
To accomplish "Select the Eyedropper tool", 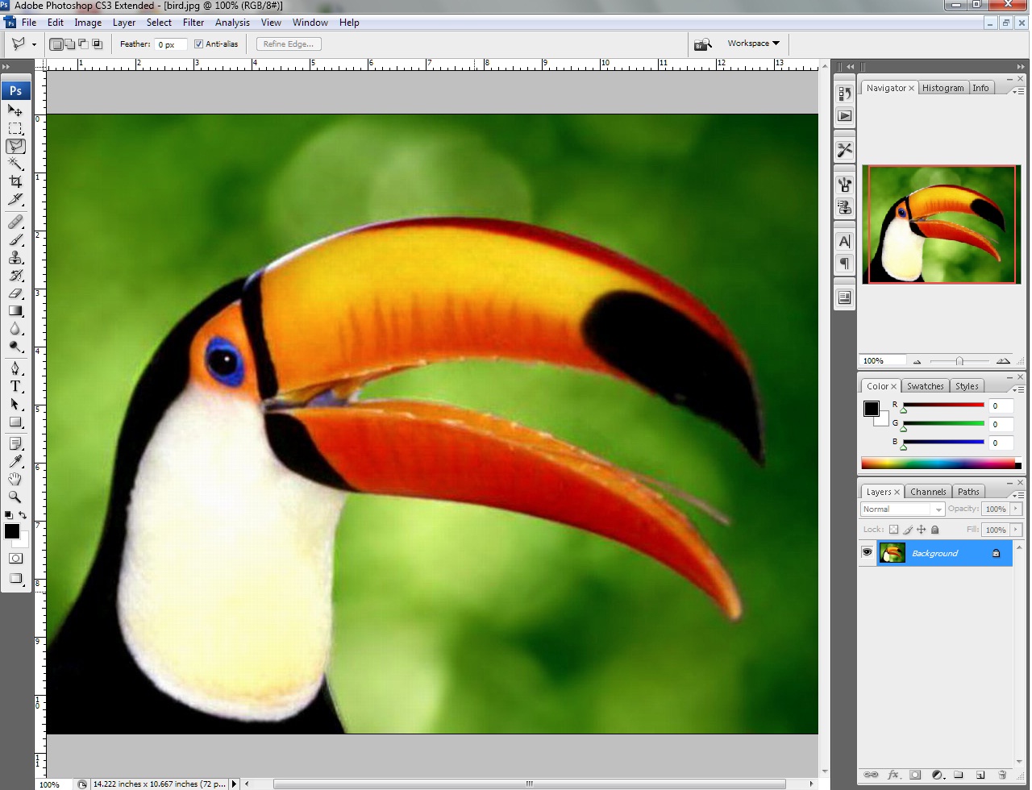I will (15, 461).
